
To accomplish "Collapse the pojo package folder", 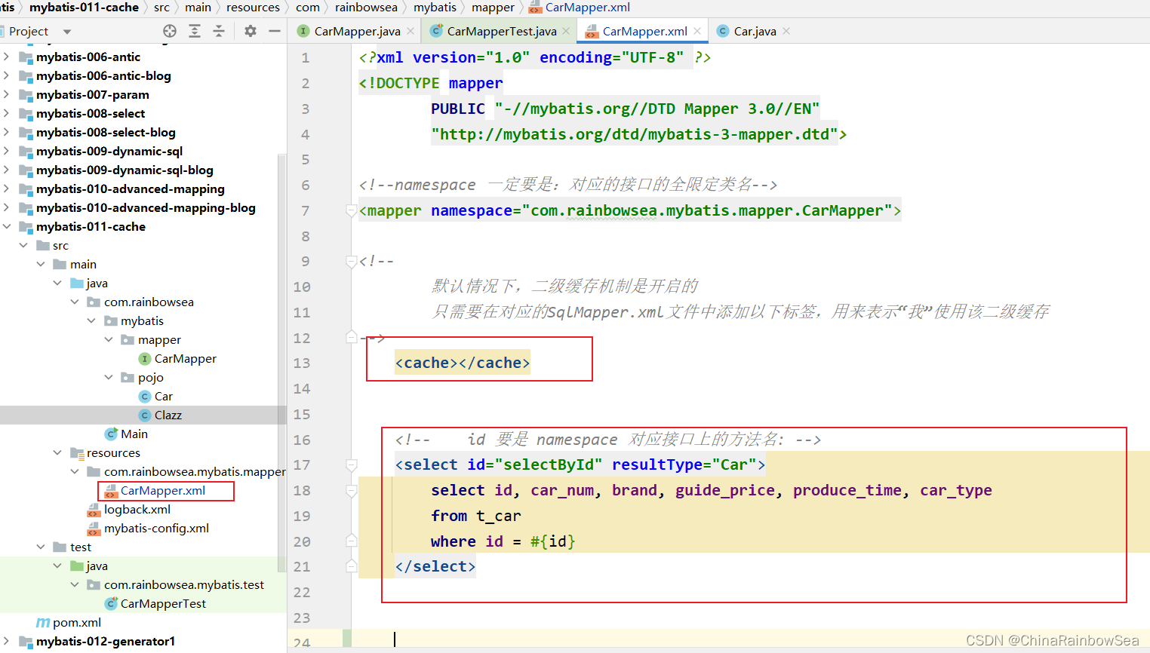I will click(109, 377).
